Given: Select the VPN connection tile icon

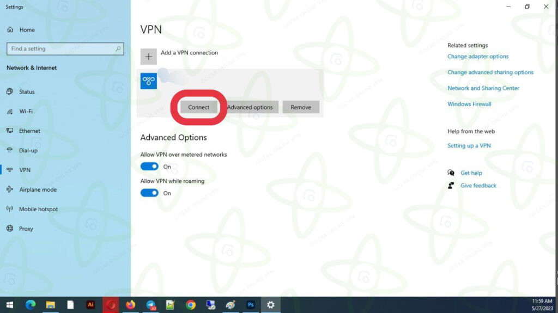Looking at the screenshot, I should pyautogui.click(x=149, y=81).
